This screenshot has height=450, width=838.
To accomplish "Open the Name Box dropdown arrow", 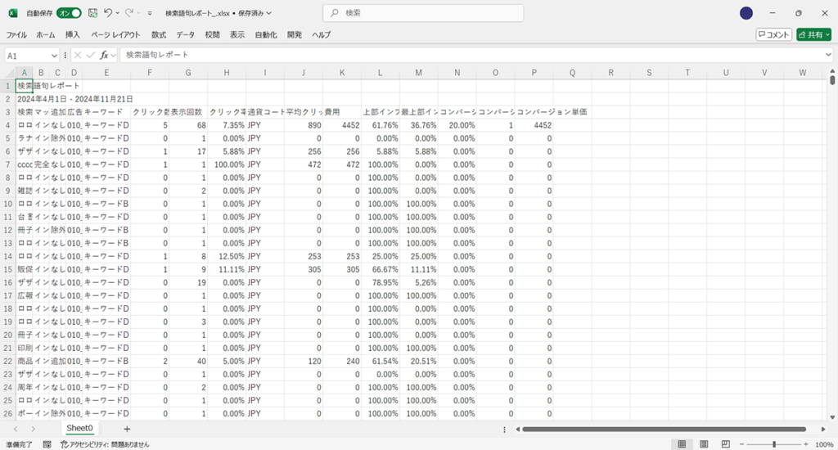I will 54,55.
